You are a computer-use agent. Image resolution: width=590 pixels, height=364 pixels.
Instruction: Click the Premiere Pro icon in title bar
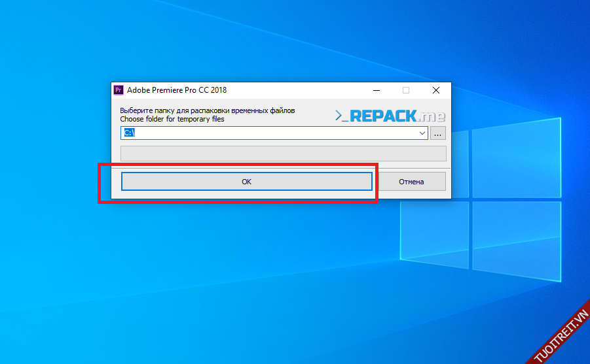119,90
